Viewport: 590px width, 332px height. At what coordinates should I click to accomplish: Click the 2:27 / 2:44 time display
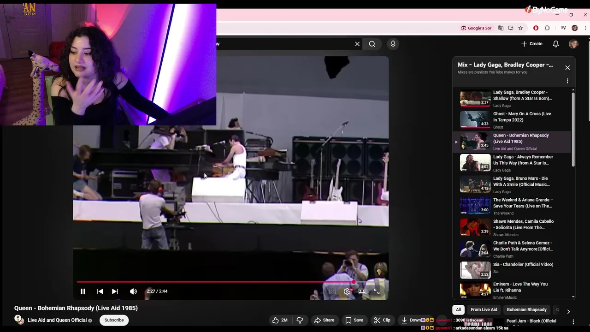coord(157,291)
